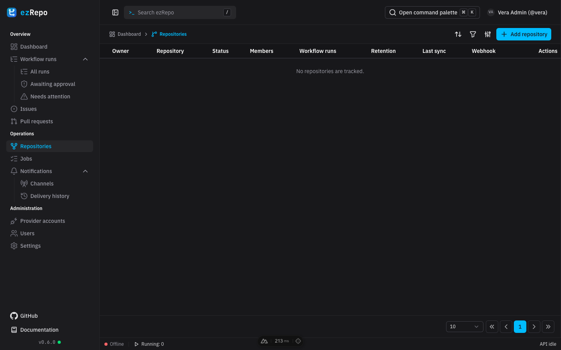
Task: Open the filter funnel icon
Action: coord(473,34)
